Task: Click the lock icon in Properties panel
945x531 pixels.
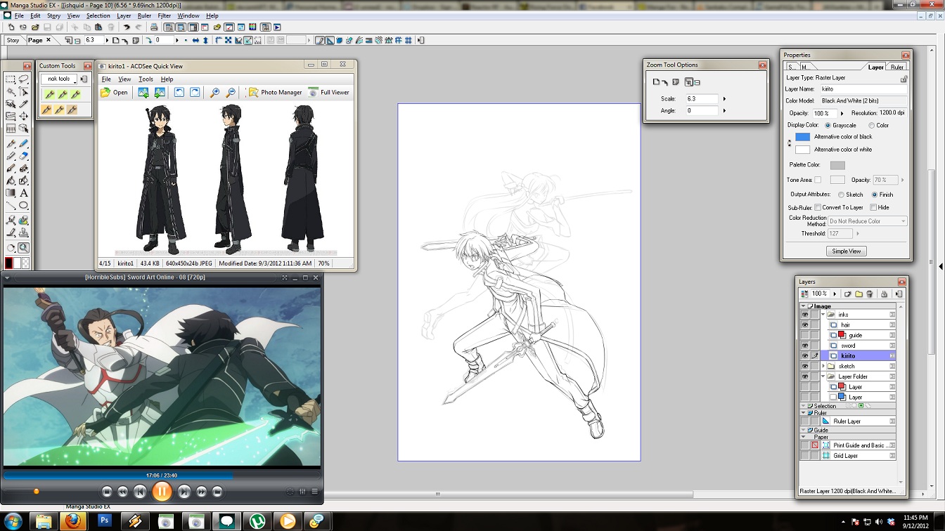Action: 904,79
